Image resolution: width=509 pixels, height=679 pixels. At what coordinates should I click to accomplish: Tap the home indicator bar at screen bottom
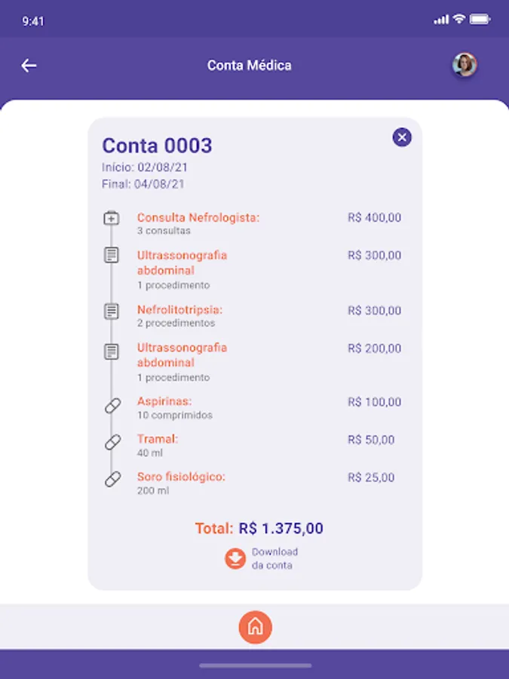click(x=254, y=667)
